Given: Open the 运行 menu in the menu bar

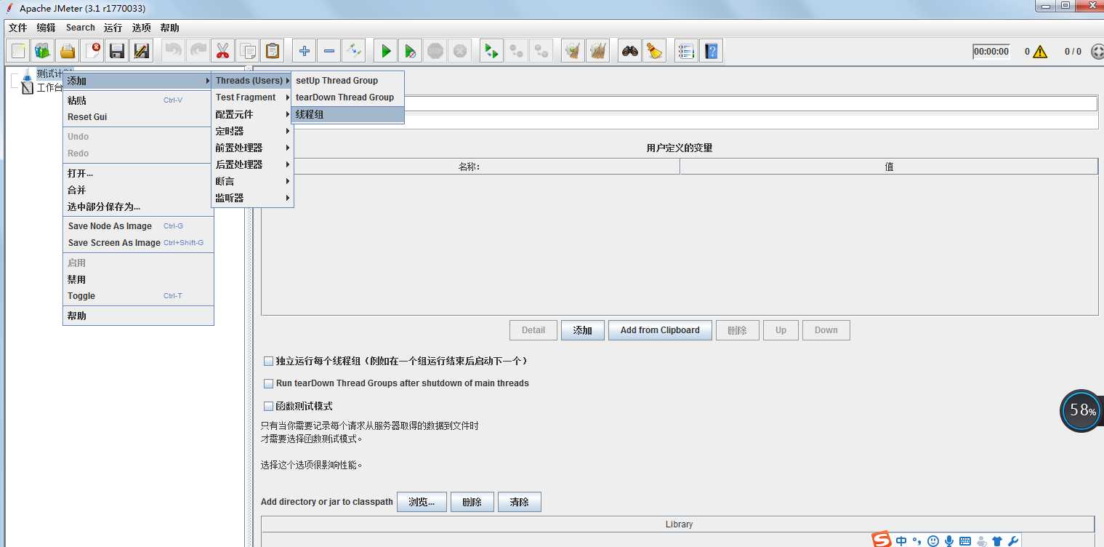Looking at the screenshot, I should [x=113, y=28].
